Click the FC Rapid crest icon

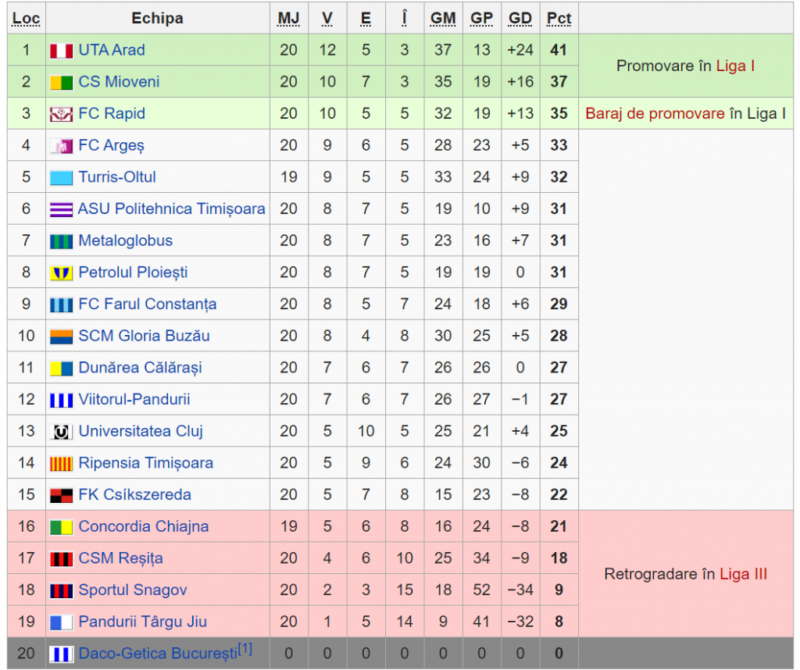click(61, 114)
